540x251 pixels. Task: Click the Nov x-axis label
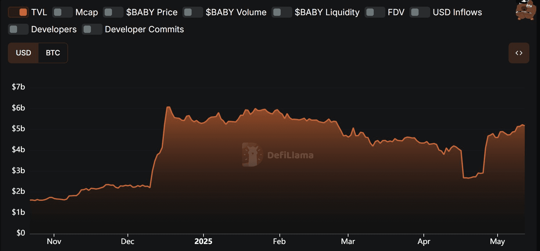54,242
